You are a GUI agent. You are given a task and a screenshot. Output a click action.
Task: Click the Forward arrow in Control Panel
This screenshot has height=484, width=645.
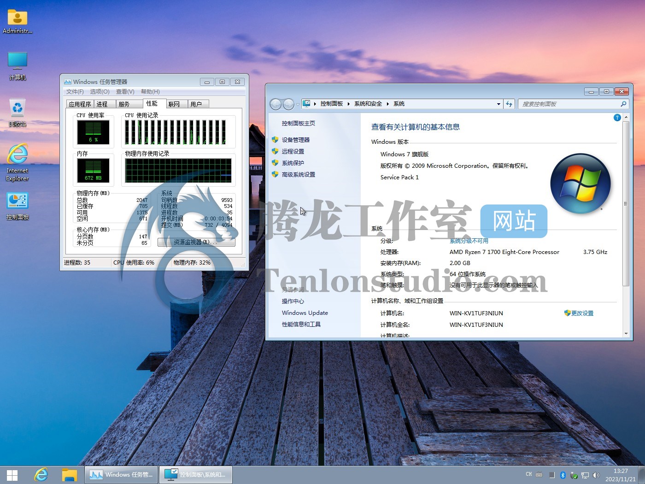click(288, 104)
